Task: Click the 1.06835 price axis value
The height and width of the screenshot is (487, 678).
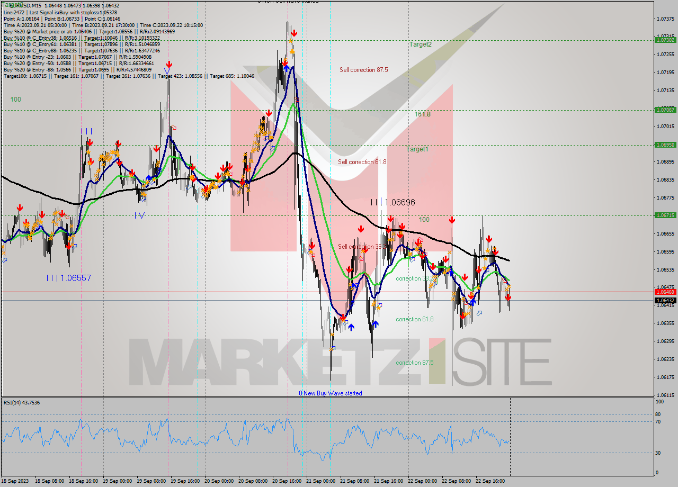Action: point(665,180)
